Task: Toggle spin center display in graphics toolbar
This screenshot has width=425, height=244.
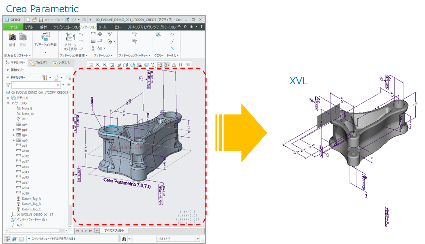Action: point(167,65)
